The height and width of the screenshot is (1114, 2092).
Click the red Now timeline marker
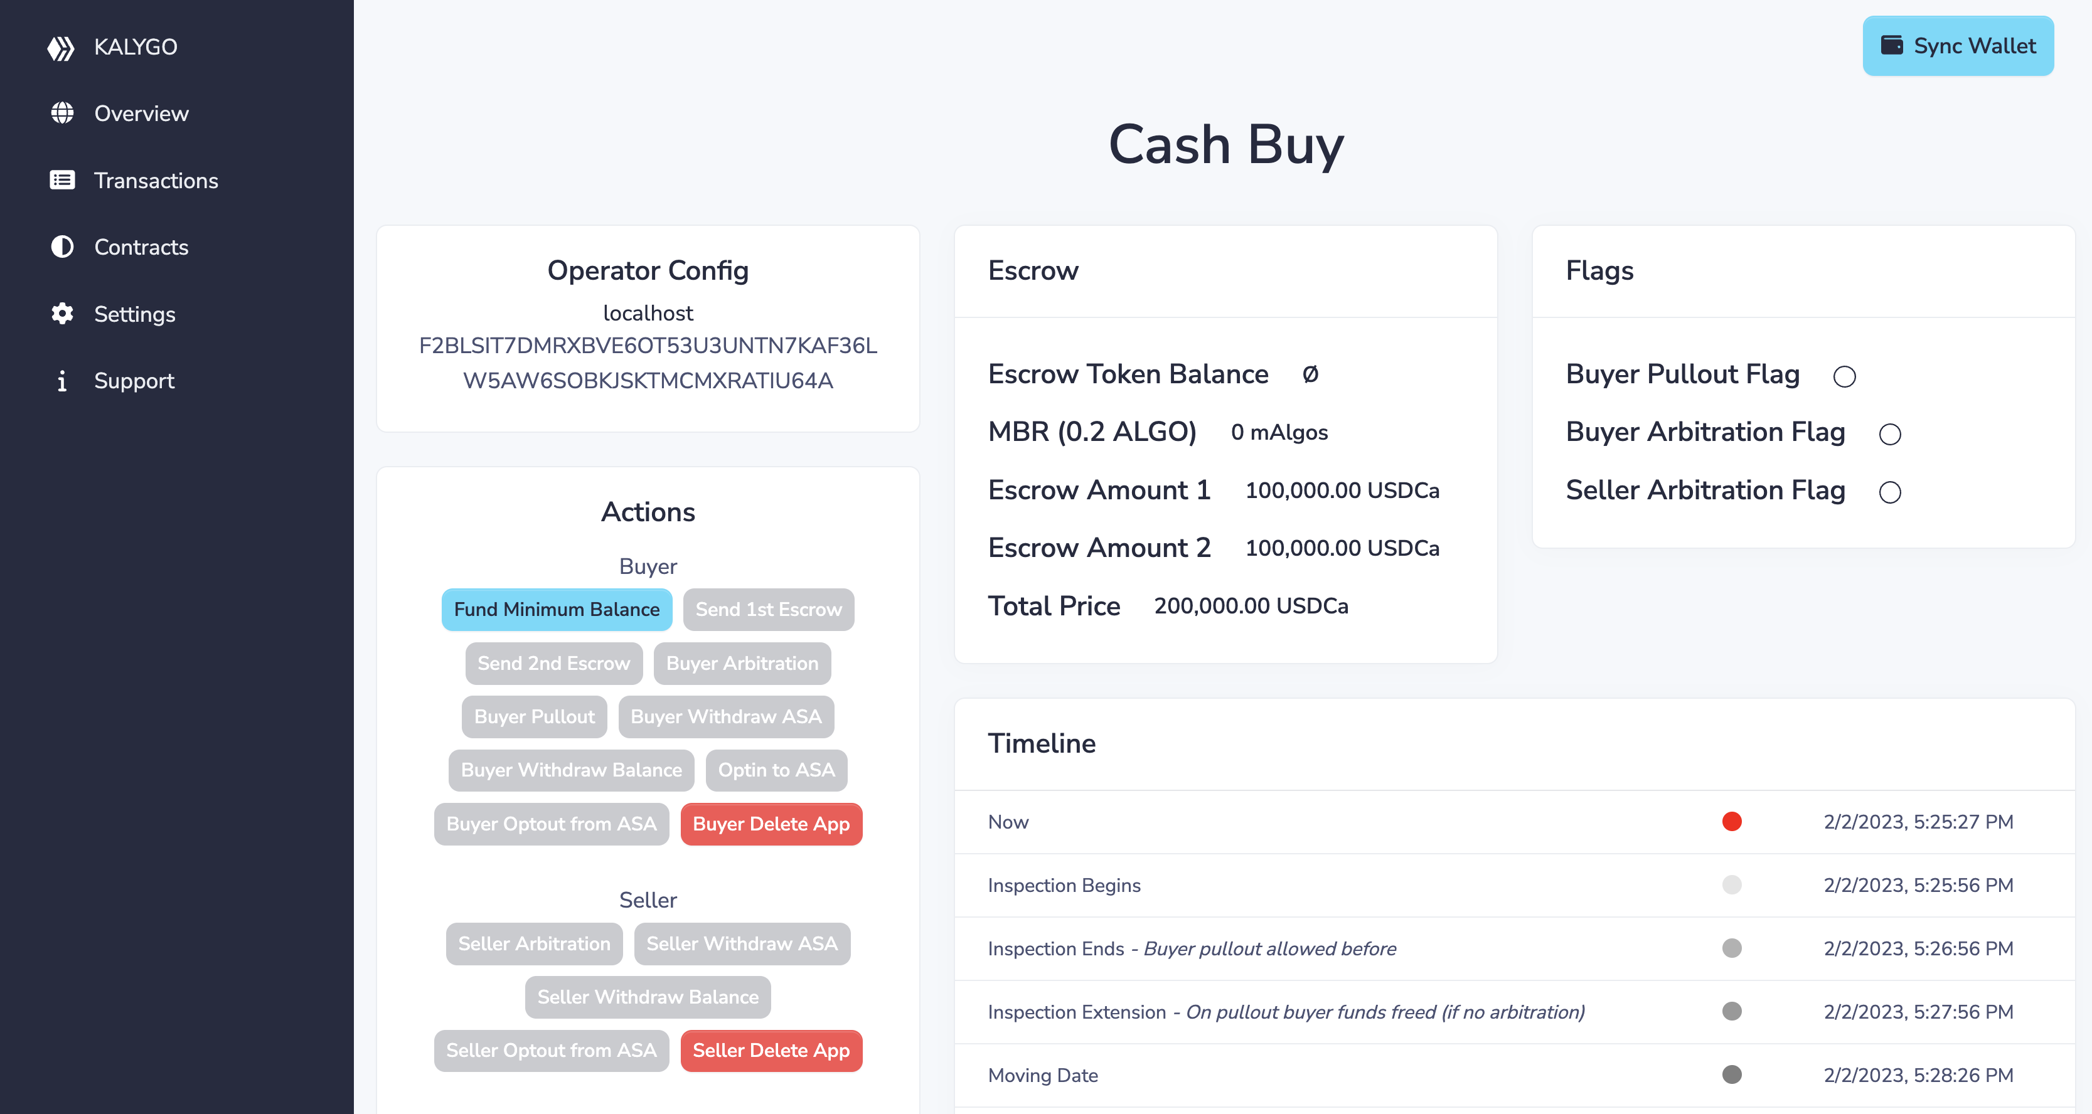1731,821
